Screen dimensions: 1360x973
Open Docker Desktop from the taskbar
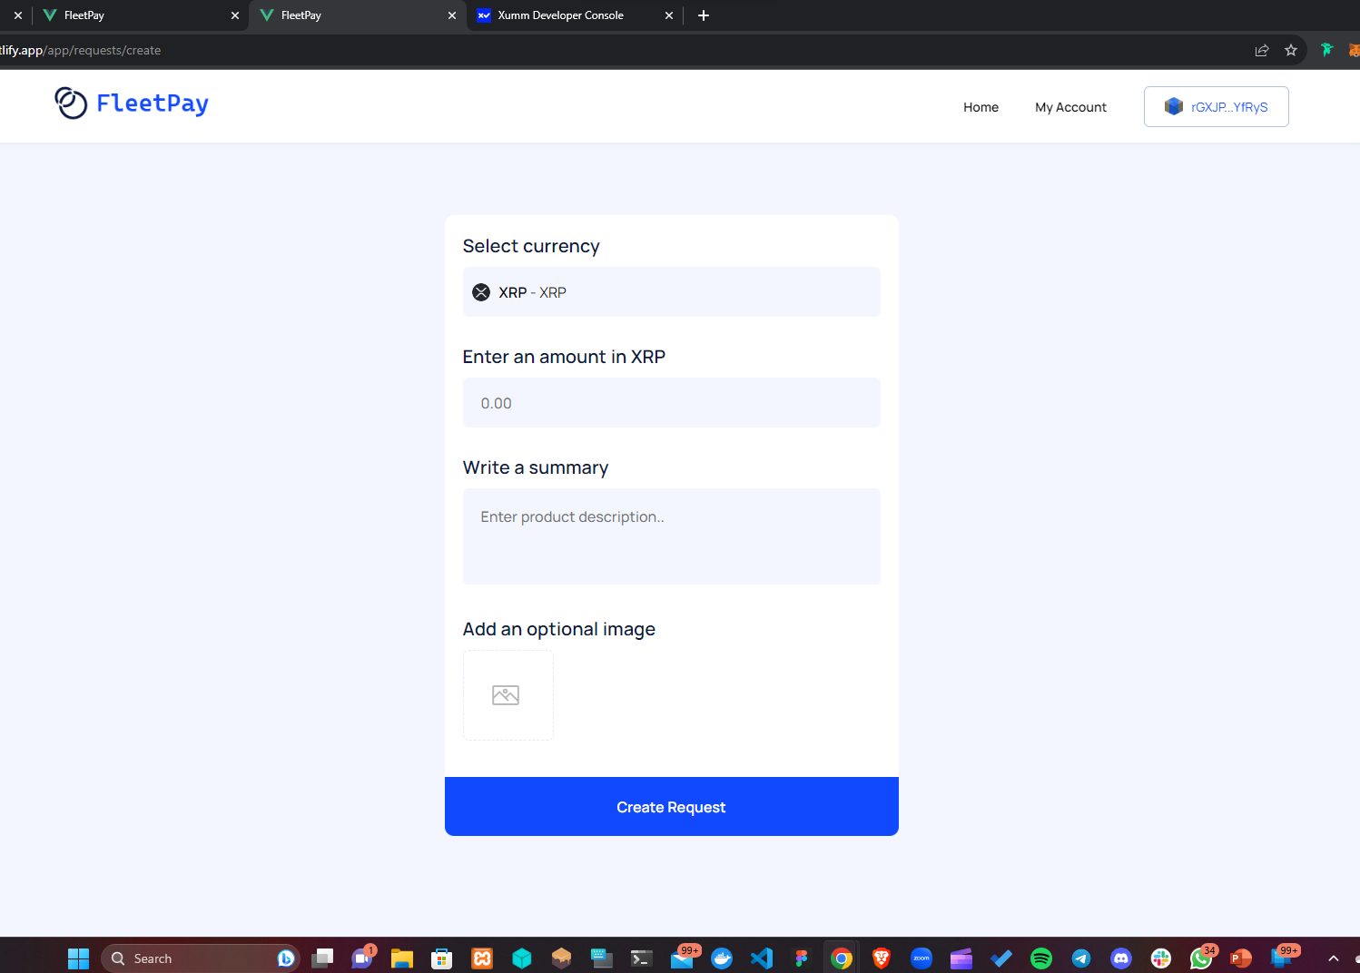click(x=722, y=958)
